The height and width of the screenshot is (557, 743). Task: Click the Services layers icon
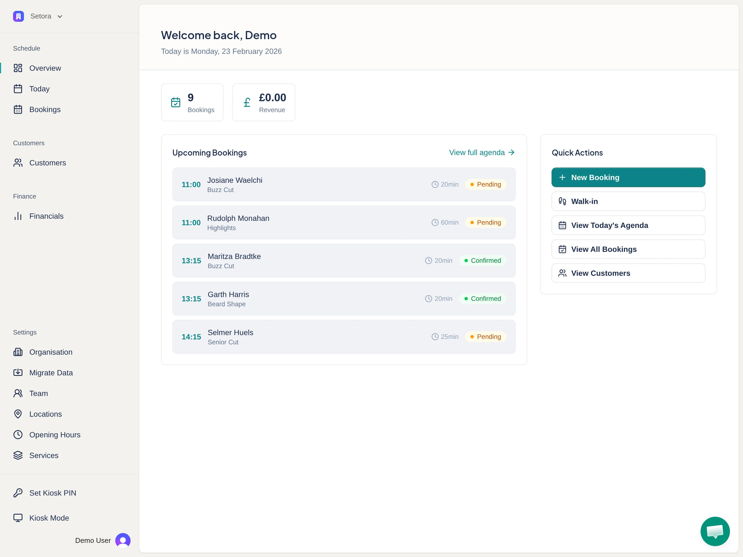click(18, 455)
